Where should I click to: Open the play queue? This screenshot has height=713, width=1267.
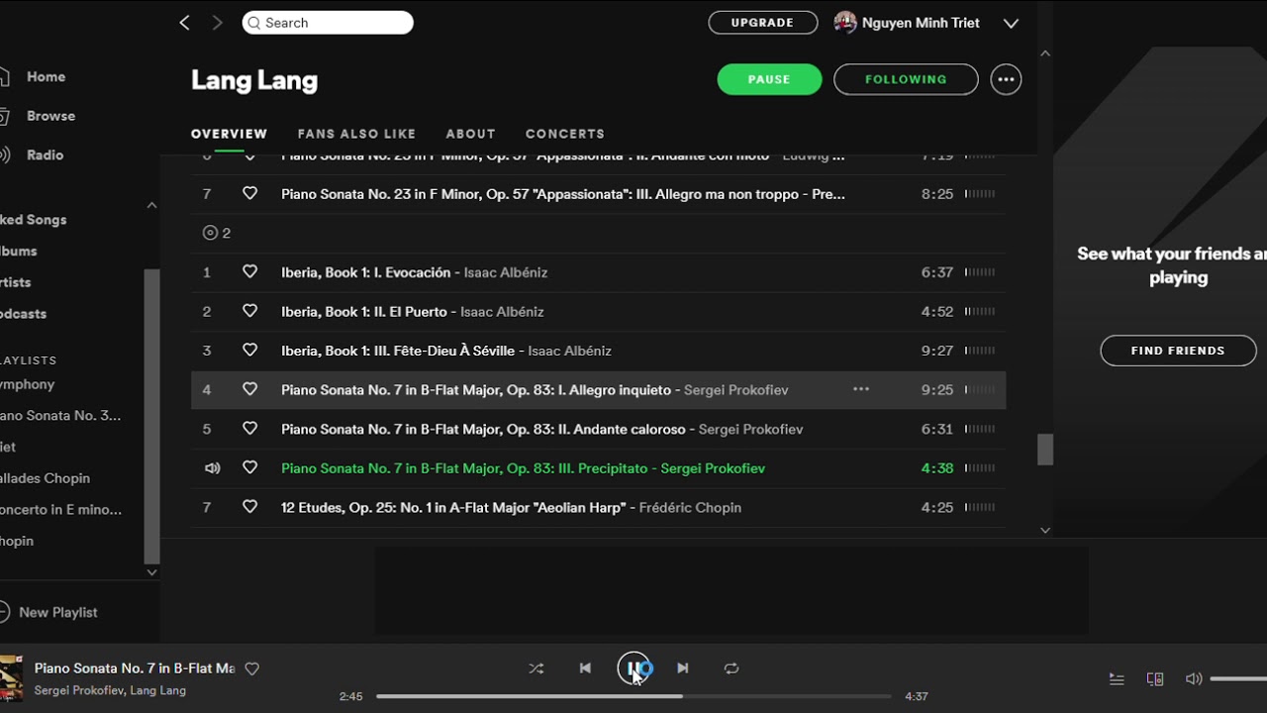click(1117, 679)
